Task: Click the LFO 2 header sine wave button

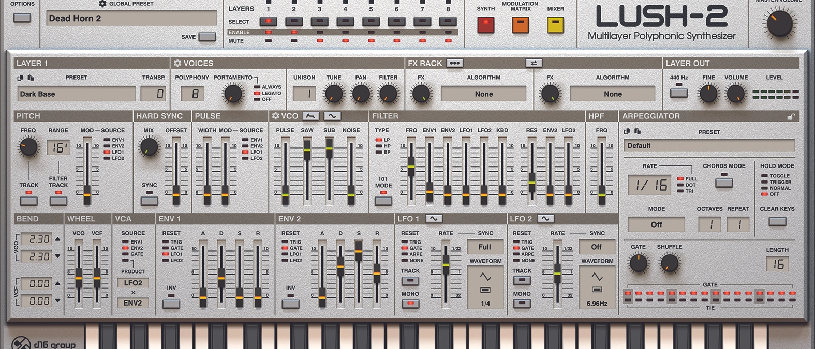Action: [545, 219]
